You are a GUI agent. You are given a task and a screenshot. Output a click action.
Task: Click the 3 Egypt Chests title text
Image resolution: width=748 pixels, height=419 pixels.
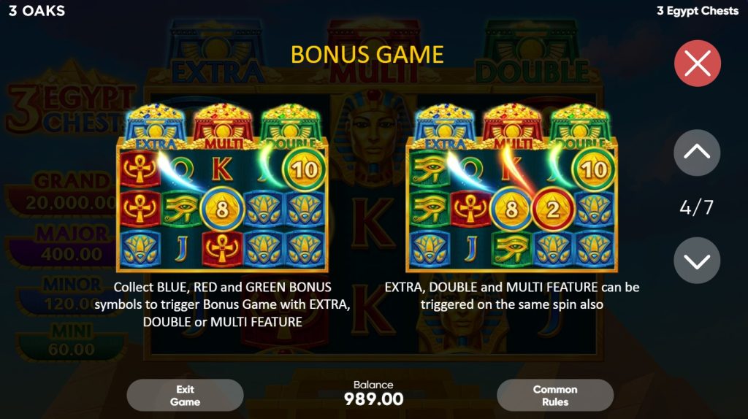point(698,11)
